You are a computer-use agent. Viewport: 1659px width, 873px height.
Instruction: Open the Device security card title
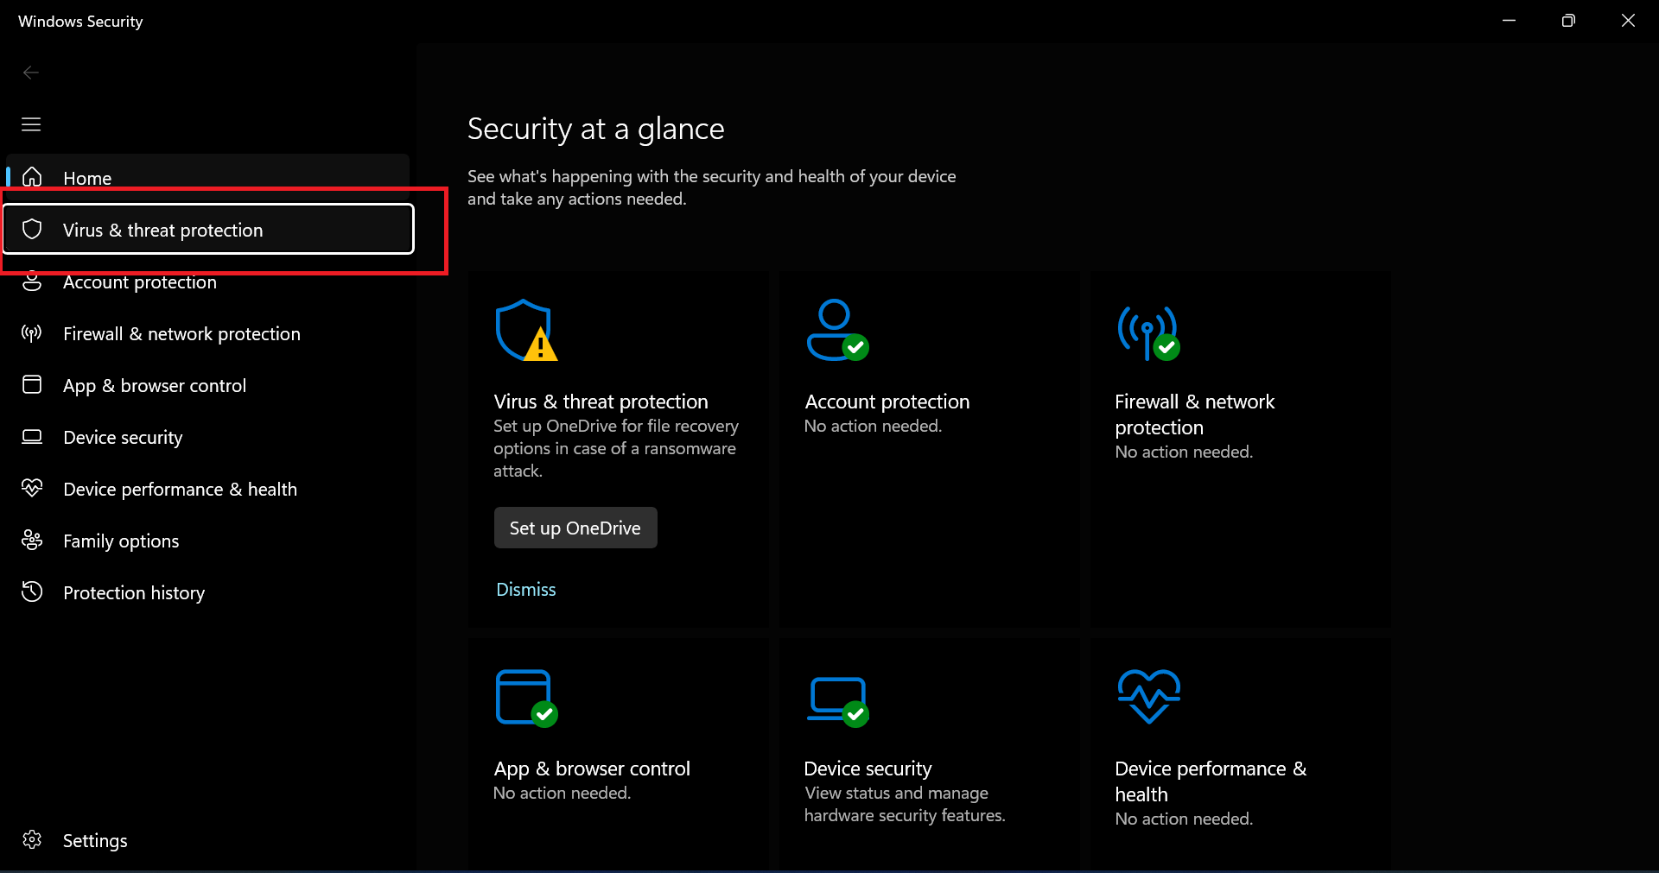coord(868,769)
